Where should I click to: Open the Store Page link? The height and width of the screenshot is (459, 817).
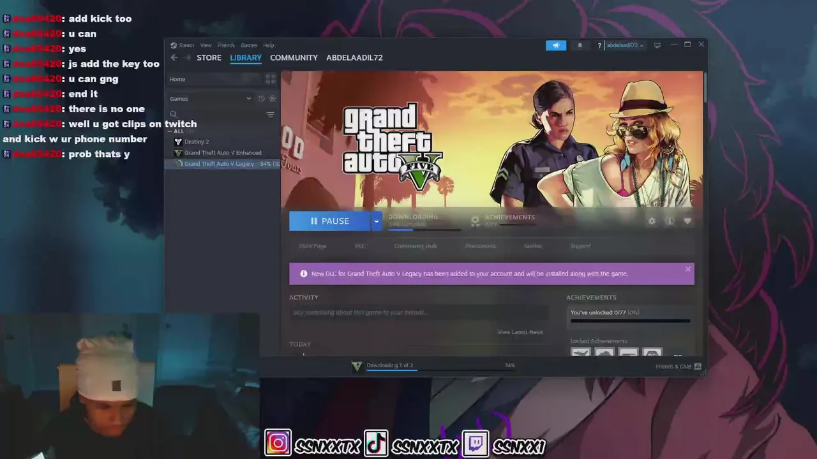click(312, 246)
